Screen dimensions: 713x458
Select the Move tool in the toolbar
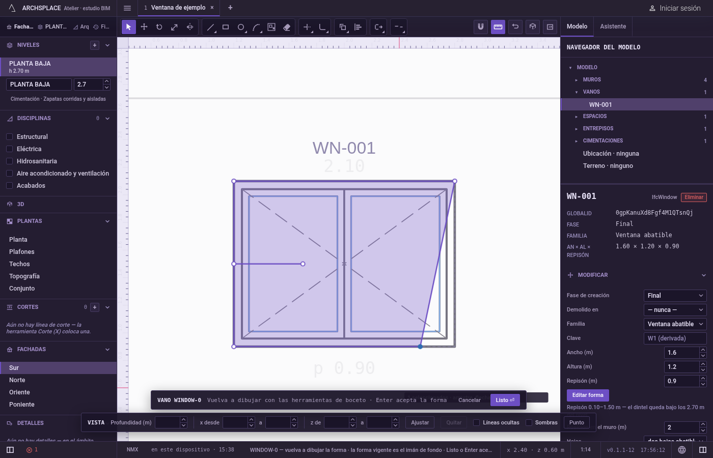coord(144,27)
